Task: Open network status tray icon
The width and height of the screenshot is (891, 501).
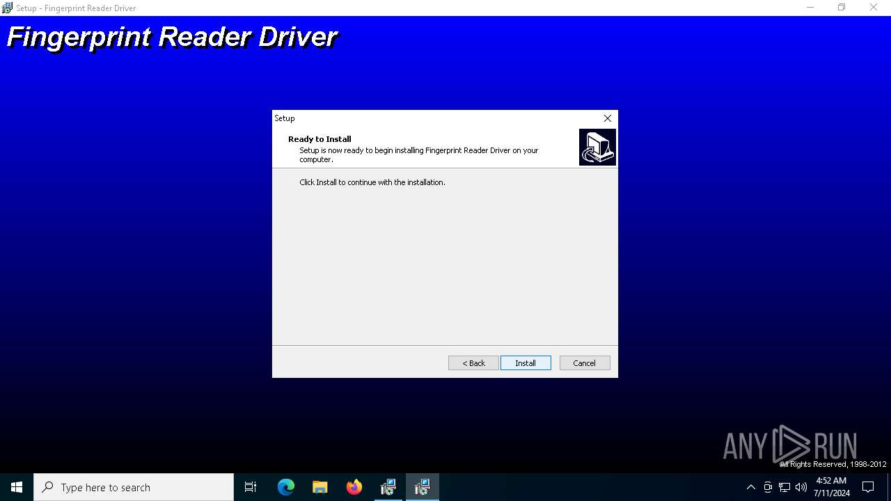Action: tap(784, 487)
